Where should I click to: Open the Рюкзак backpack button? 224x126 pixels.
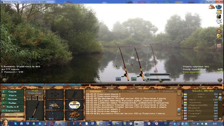tap(13, 99)
